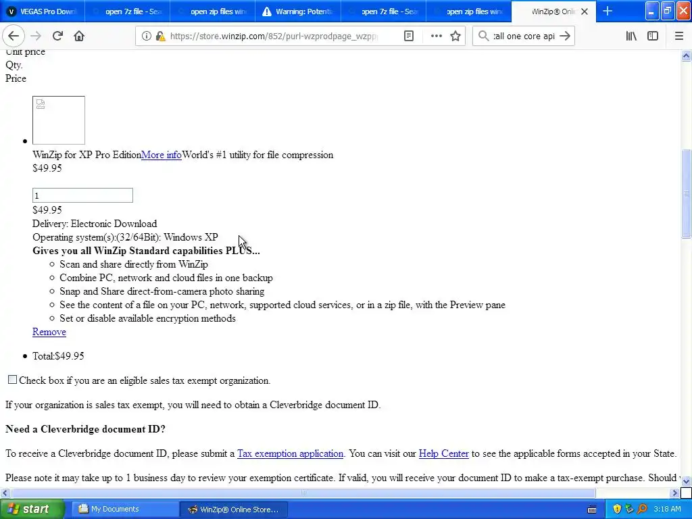Click the URL address bar
The height and width of the screenshot is (519, 692).
[274, 36]
